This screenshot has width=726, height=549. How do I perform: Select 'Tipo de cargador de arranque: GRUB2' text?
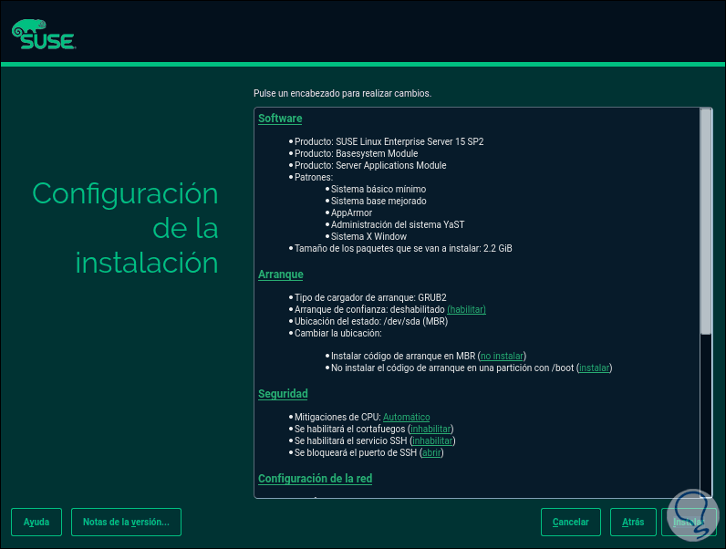pos(370,297)
